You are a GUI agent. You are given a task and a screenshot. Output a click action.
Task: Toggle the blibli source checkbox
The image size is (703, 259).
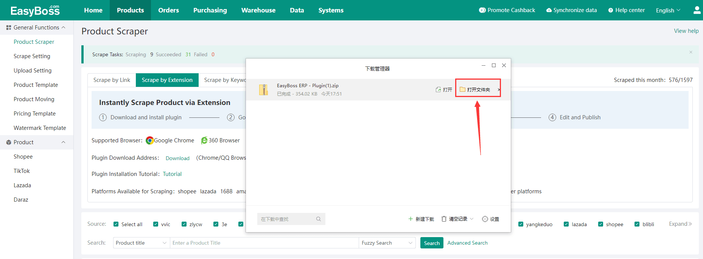637,224
